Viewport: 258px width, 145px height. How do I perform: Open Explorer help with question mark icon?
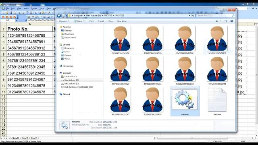pos(232,21)
